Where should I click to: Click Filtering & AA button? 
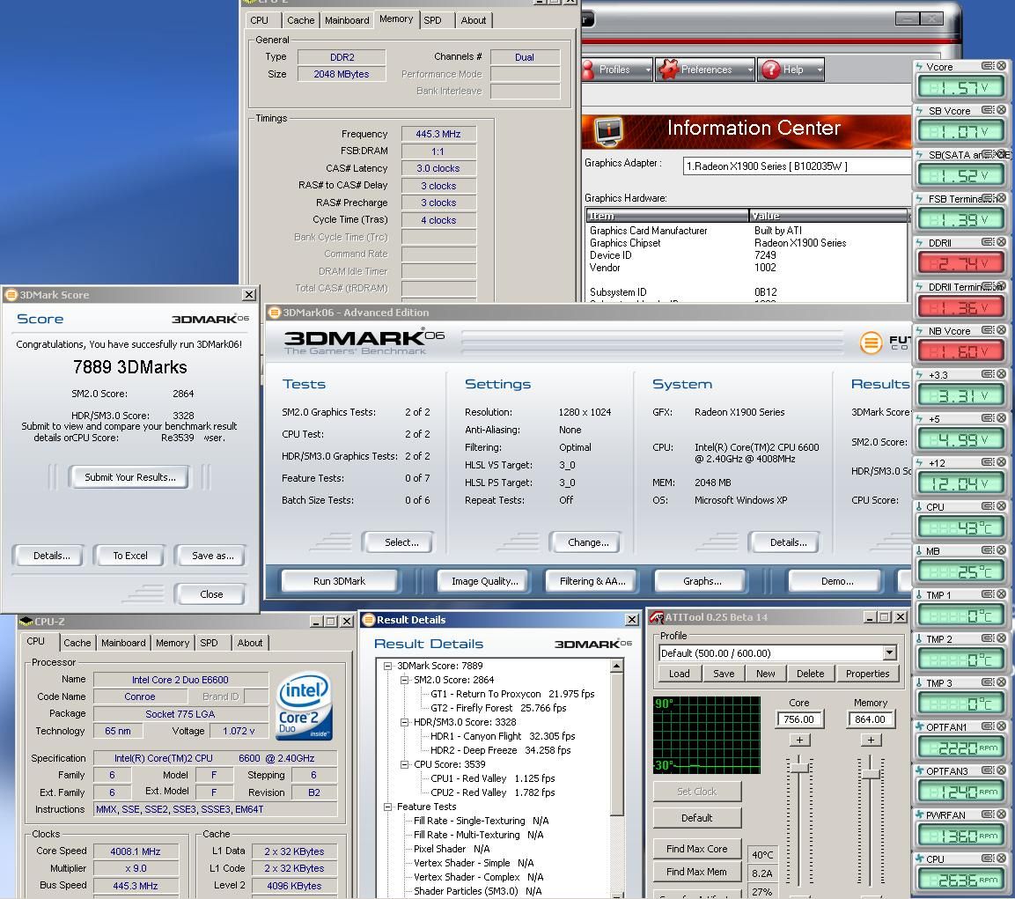coord(592,581)
